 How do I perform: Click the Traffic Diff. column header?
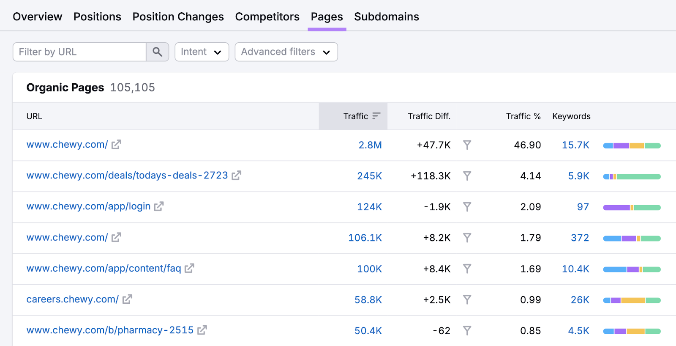point(429,116)
